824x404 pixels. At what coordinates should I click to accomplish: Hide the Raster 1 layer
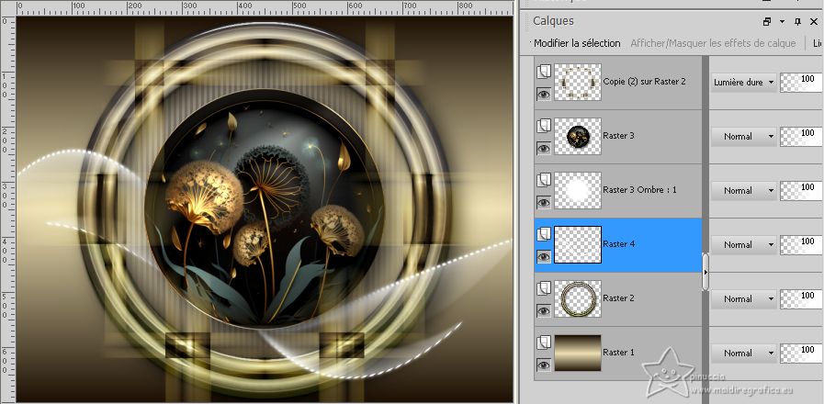[544, 365]
